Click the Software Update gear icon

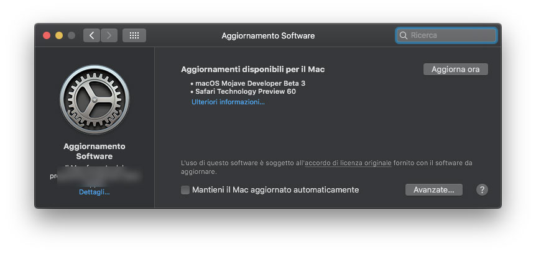point(94,100)
